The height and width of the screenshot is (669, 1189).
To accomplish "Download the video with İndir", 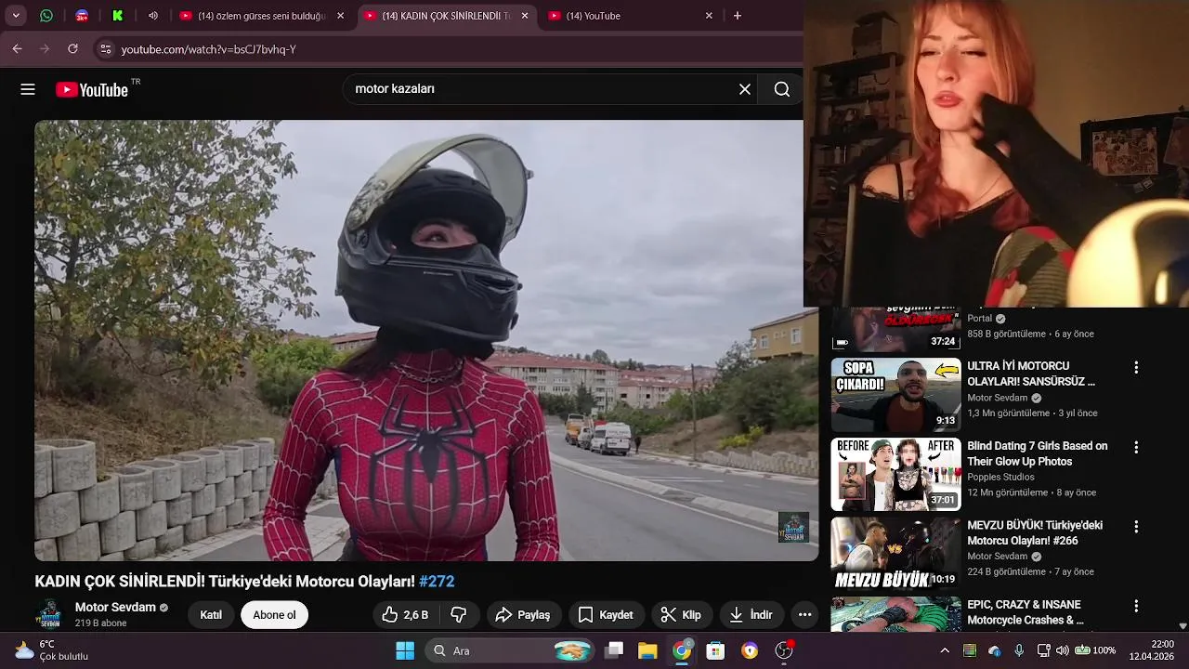I will pos(751,615).
